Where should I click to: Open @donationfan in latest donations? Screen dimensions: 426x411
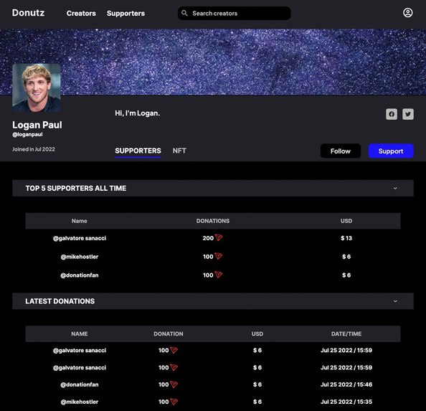pos(80,384)
